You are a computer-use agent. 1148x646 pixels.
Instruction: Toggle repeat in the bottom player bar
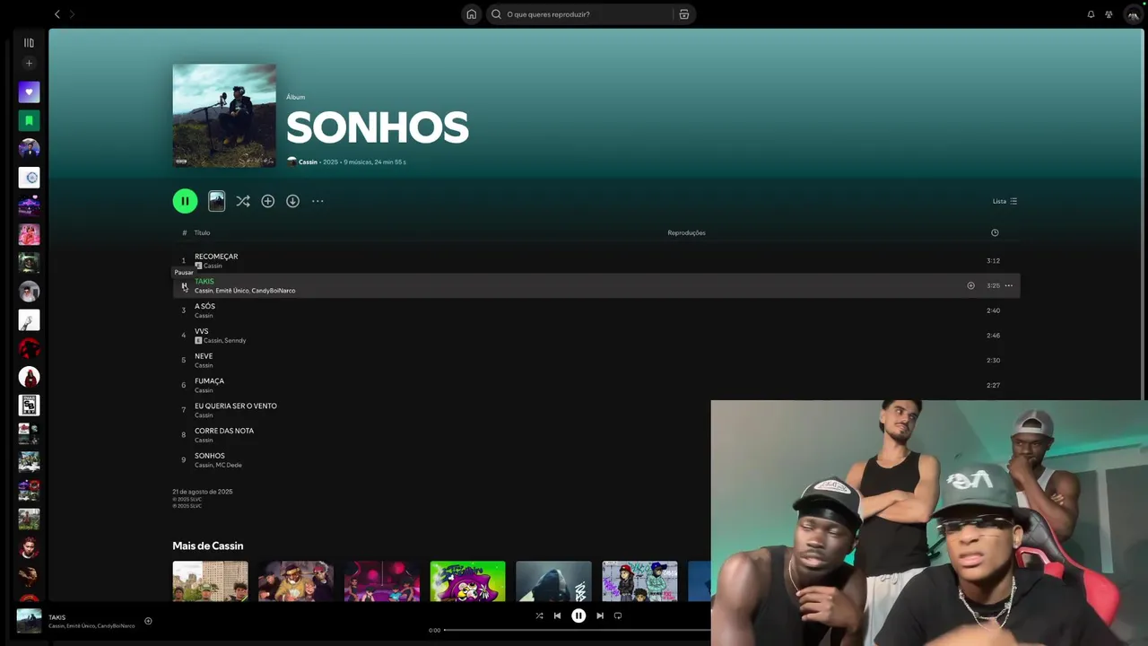618,615
